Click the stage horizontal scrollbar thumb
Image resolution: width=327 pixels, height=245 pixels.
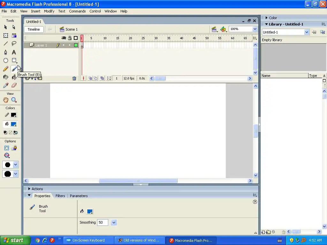tap(138, 181)
